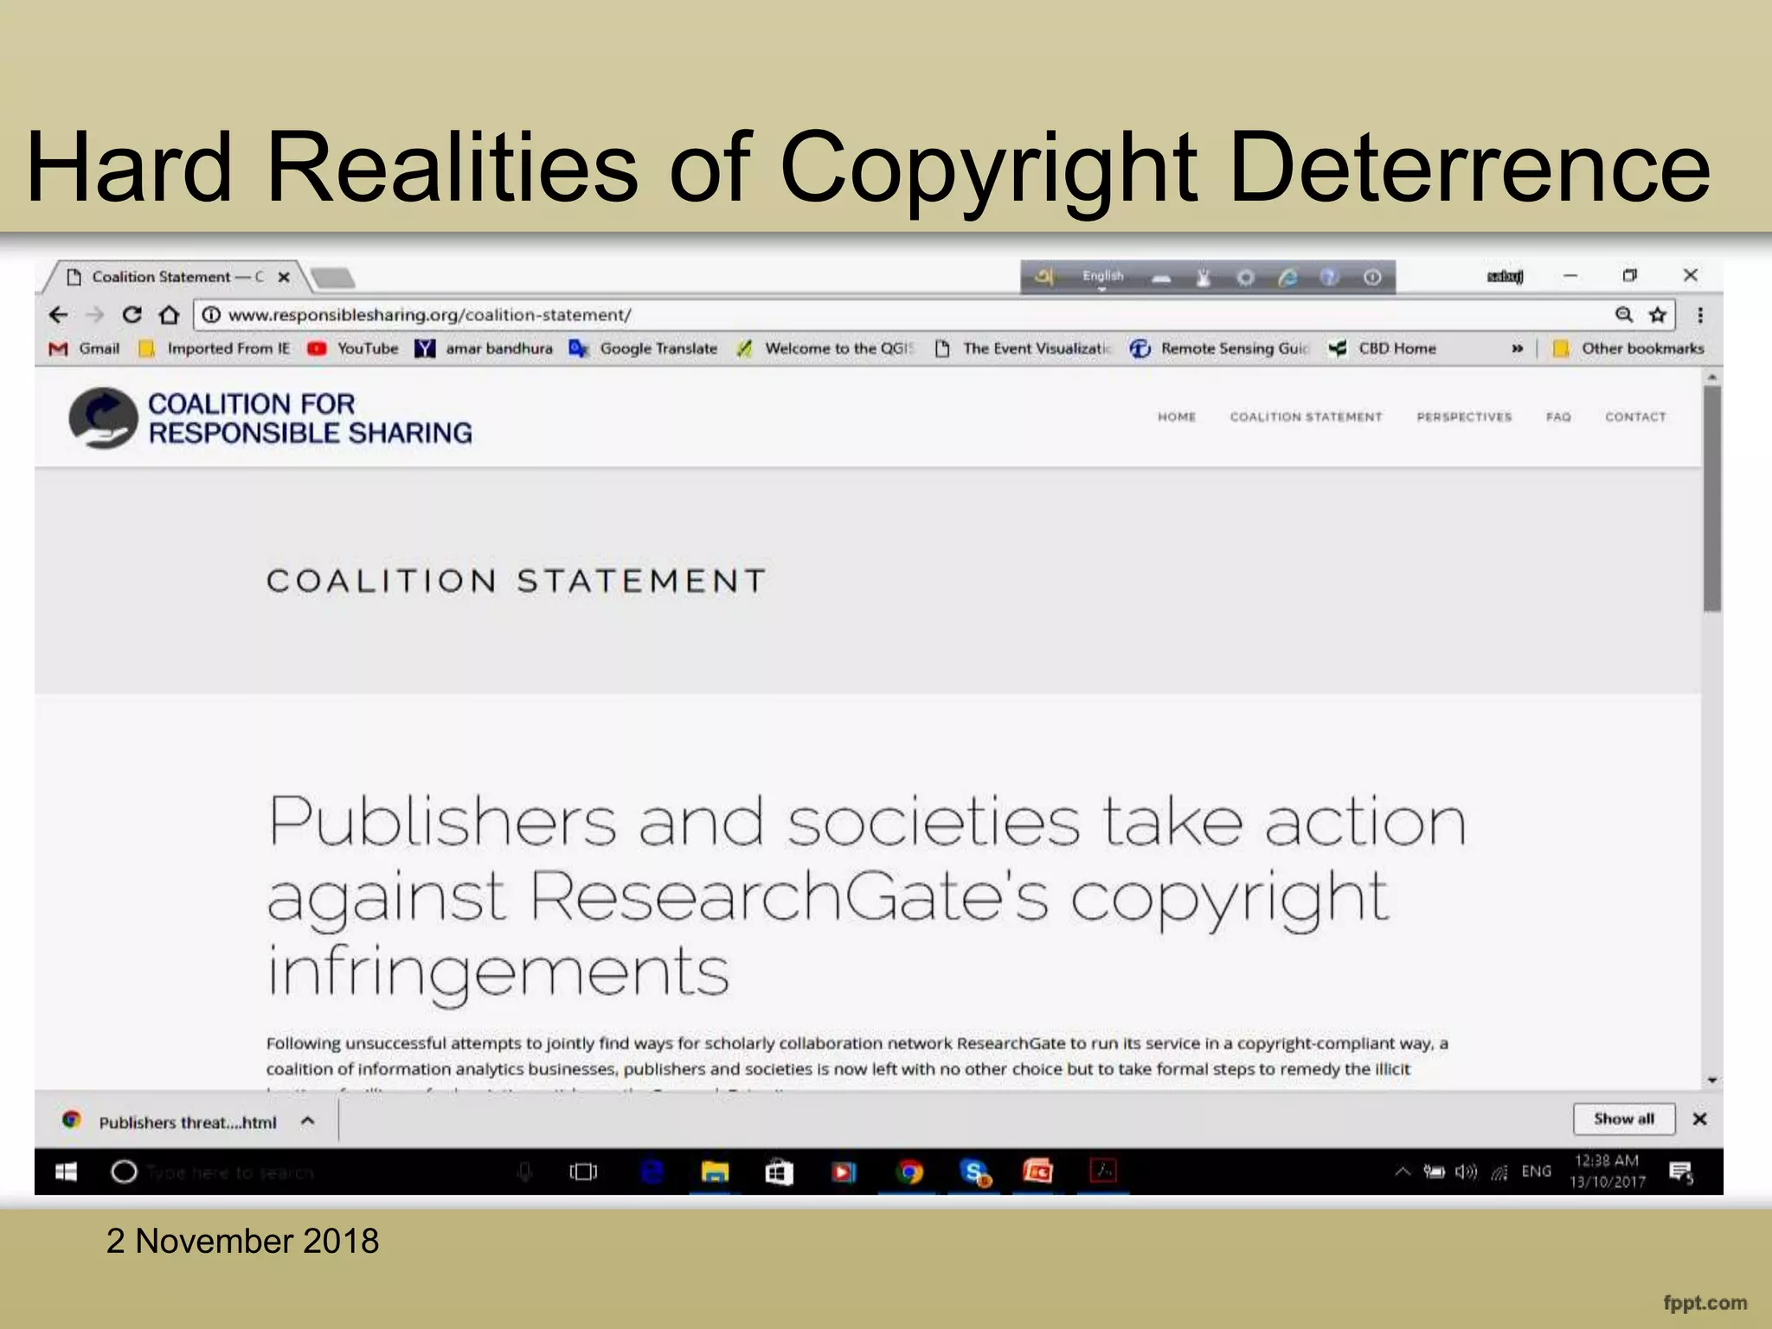
Task: Open the Other bookmarks folder
Action: 1628,349
